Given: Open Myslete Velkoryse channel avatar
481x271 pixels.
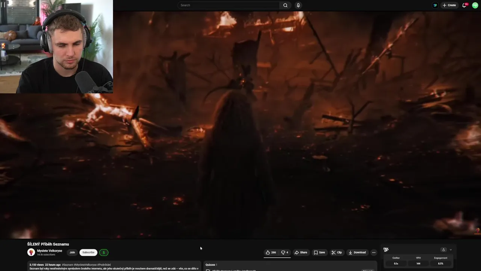Looking at the screenshot, I should coord(31,252).
